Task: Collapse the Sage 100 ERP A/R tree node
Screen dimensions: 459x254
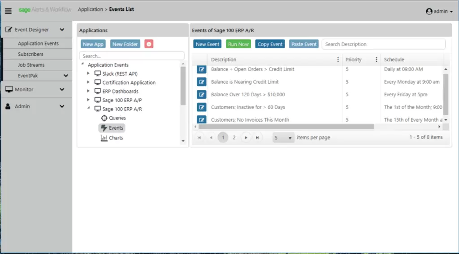Action: [x=88, y=108]
